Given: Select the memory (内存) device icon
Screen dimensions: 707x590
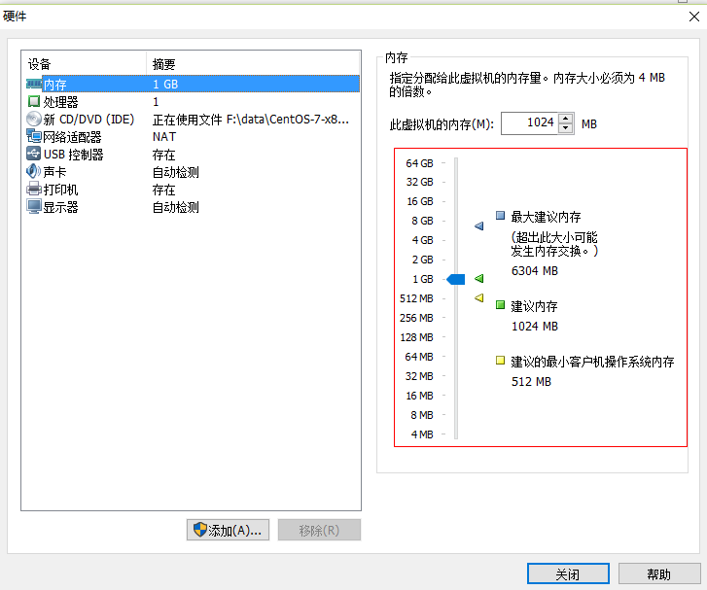Looking at the screenshot, I should coord(34,85).
